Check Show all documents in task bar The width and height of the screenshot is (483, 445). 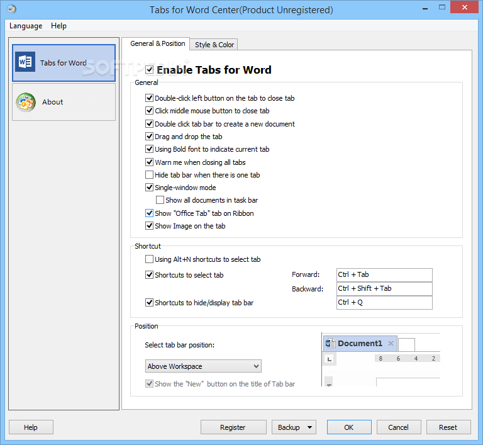160,200
